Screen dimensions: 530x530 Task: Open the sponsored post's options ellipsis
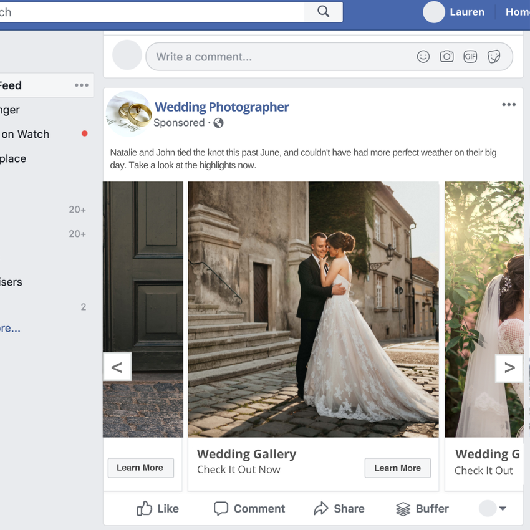point(509,105)
